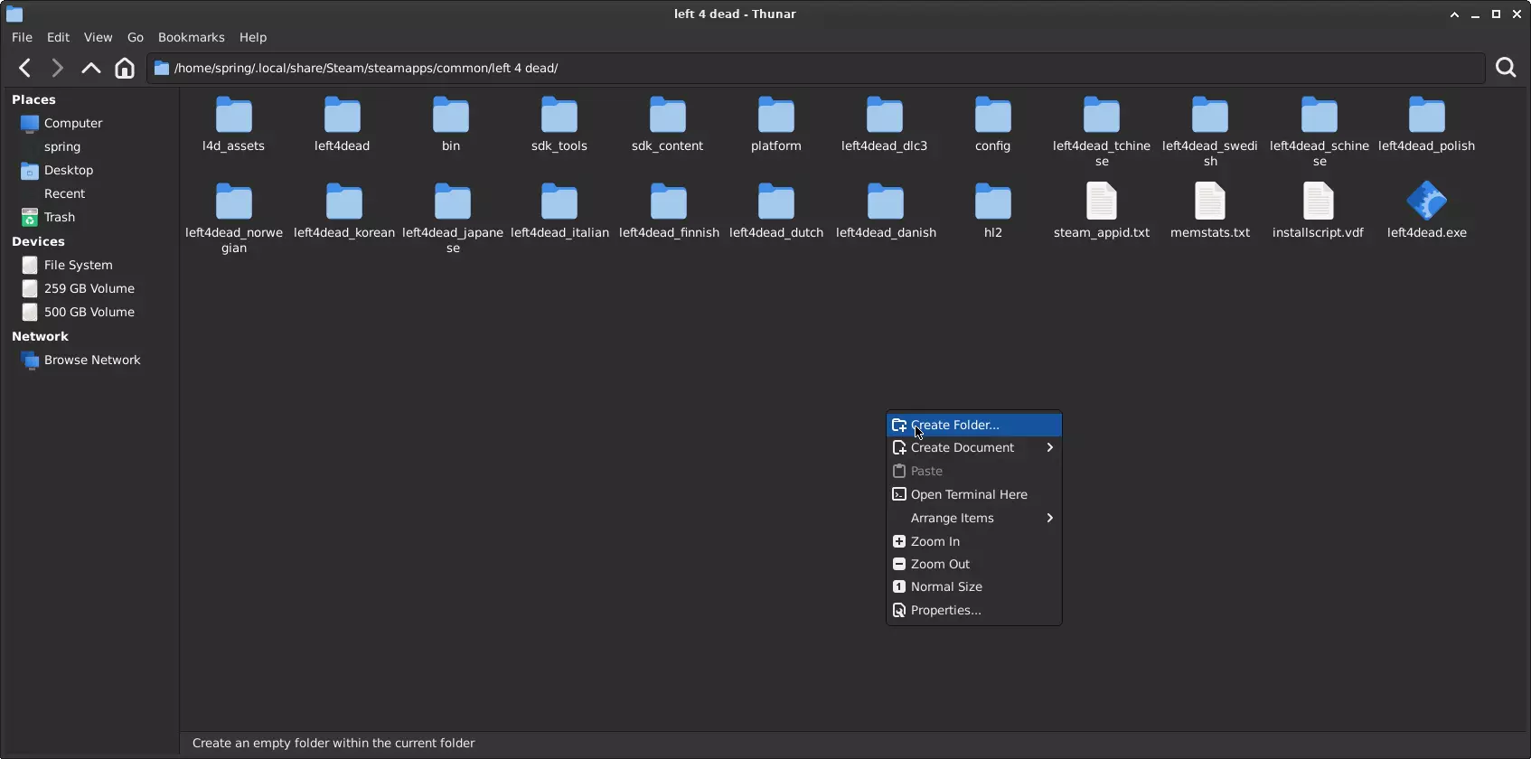Open the 500 GB Volume
This screenshot has height=759, width=1531.
click(x=90, y=312)
